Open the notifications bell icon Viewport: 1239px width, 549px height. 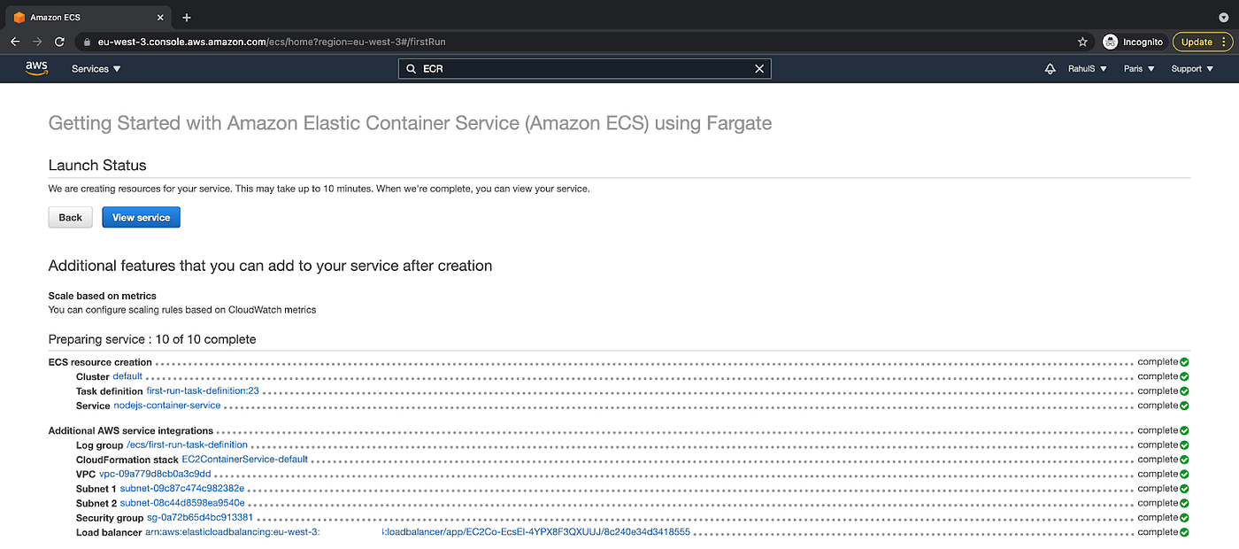tap(1050, 69)
